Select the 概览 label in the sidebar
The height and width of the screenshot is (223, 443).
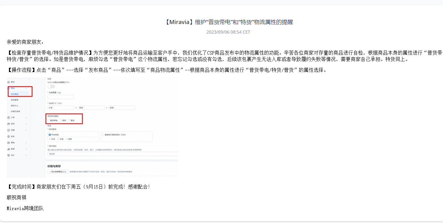[12, 82]
